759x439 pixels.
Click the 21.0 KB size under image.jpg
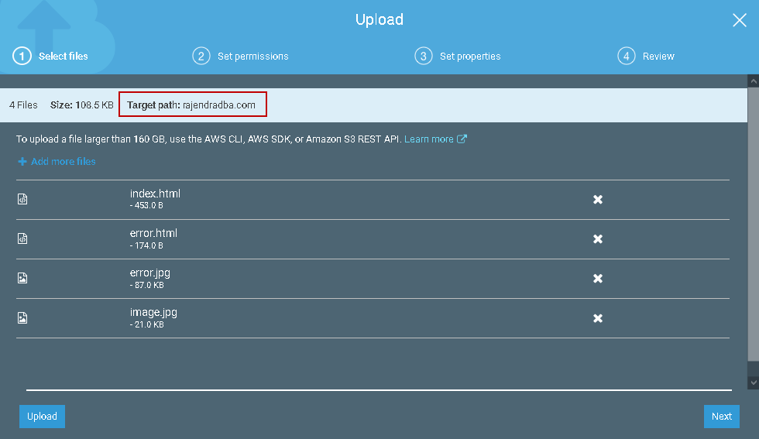click(x=147, y=324)
